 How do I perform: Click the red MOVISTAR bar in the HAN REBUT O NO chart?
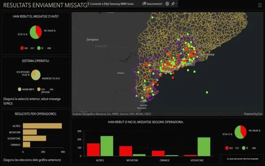[x=126, y=151]
